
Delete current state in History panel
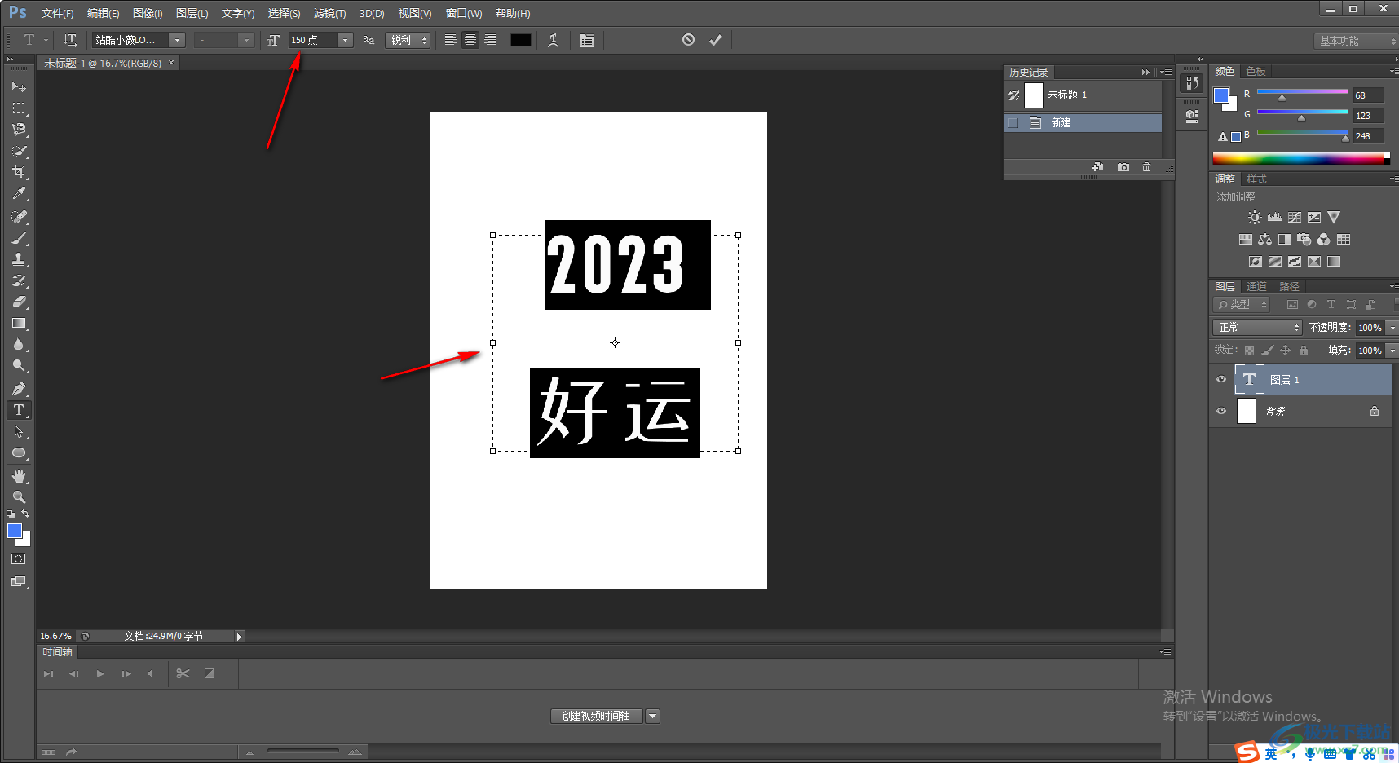point(1147,167)
